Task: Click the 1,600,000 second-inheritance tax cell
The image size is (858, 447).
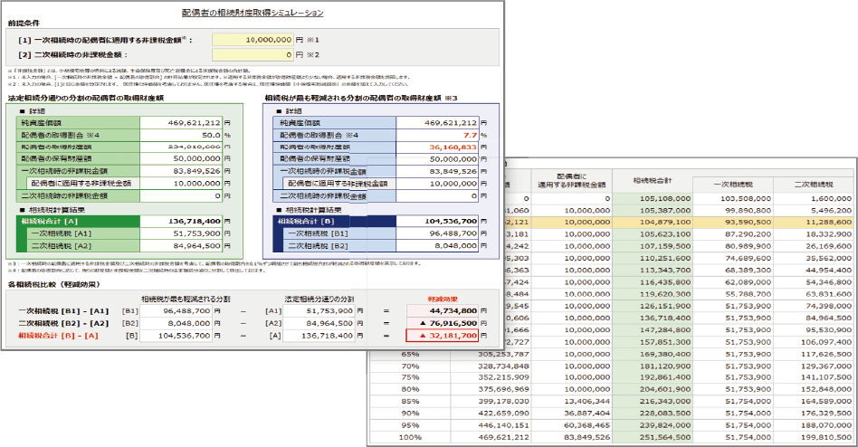Action: point(814,198)
